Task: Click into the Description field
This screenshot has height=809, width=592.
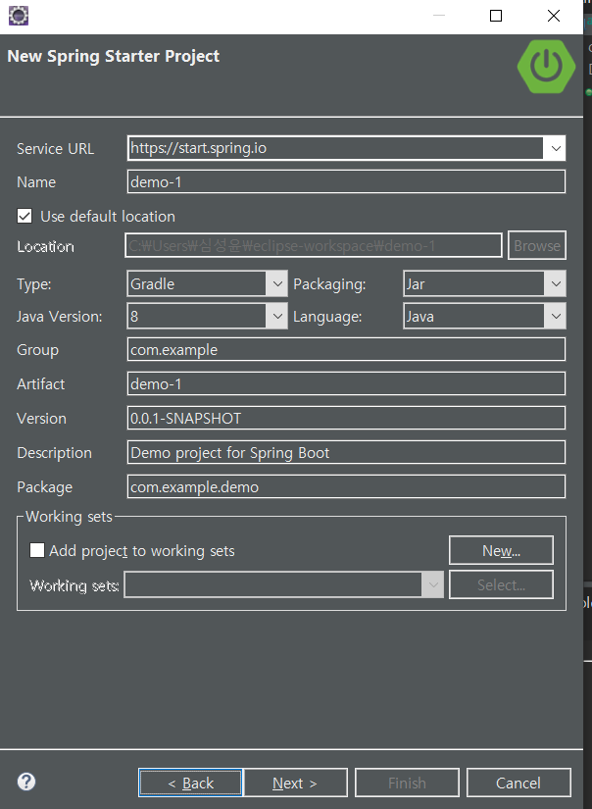Action: click(x=346, y=452)
